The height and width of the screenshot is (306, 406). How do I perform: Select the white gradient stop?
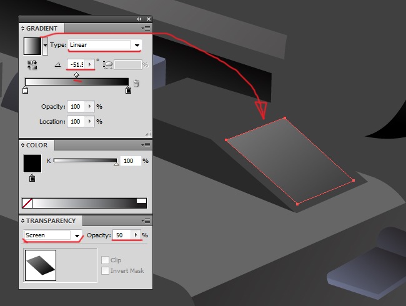tap(25, 91)
